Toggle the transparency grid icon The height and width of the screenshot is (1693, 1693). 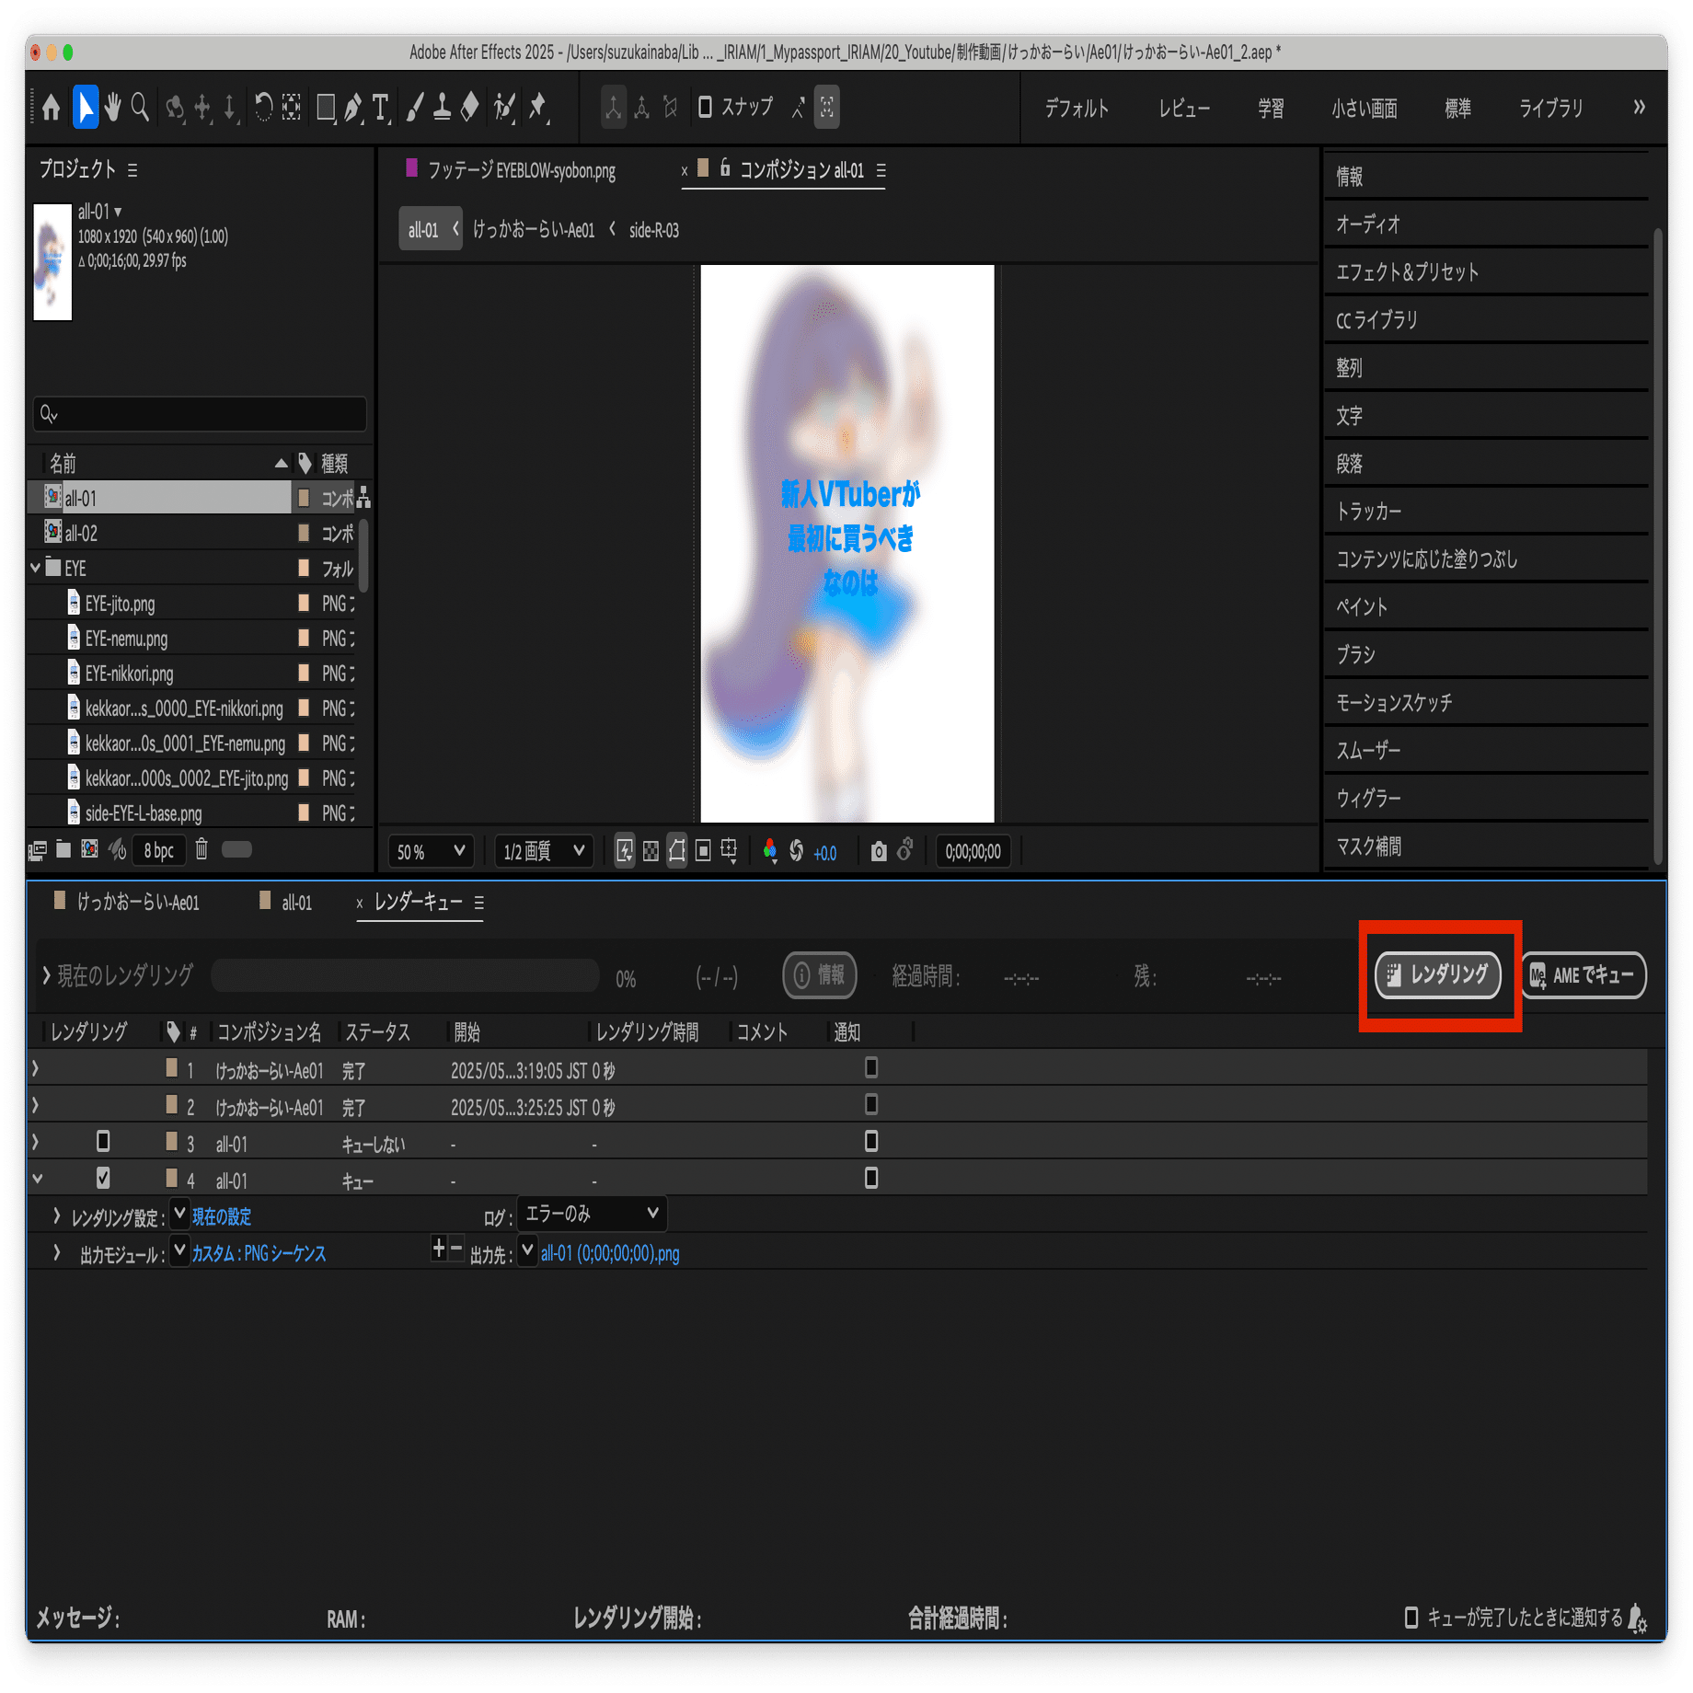coord(651,851)
